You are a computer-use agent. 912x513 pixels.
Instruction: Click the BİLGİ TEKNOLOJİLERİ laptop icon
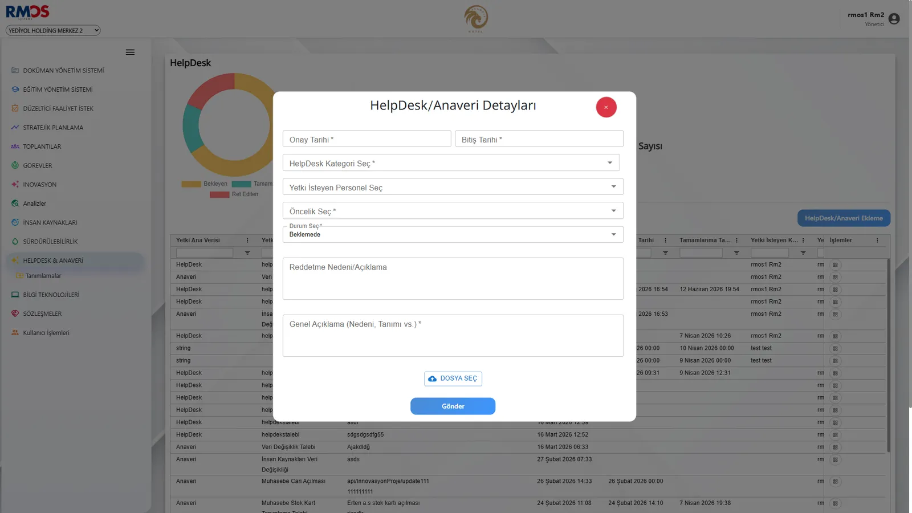pyautogui.click(x=15, y=295)
